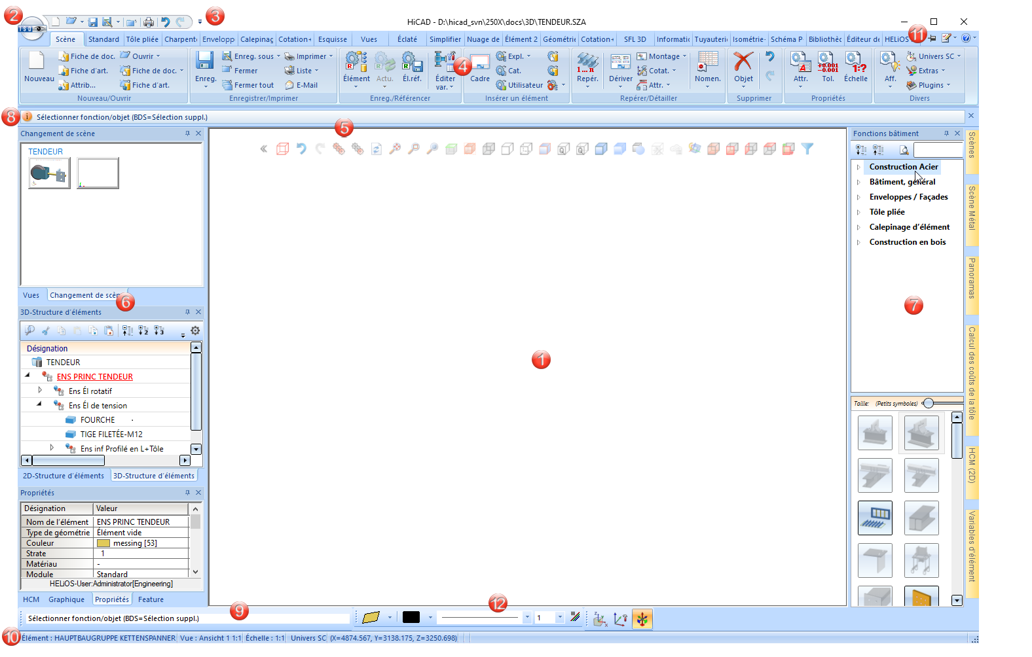Expand the Construction Acier tree node
The width and height of the screenshot is (1032, 657).
point(858,167)
